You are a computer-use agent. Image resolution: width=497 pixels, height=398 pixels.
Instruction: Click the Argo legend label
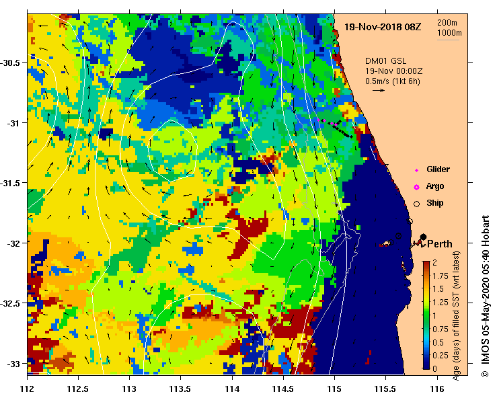pyautogui.click(x=434, y=186)
